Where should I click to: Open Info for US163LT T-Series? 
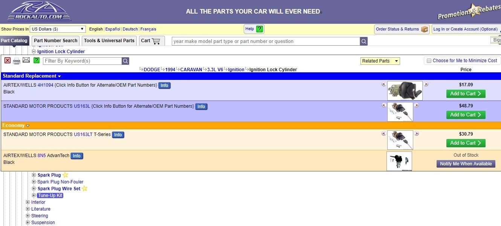118,135
